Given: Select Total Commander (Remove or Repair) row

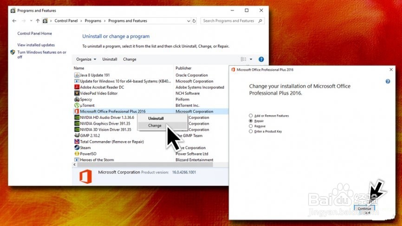Looking at the screenshot, I should (150, 142).
